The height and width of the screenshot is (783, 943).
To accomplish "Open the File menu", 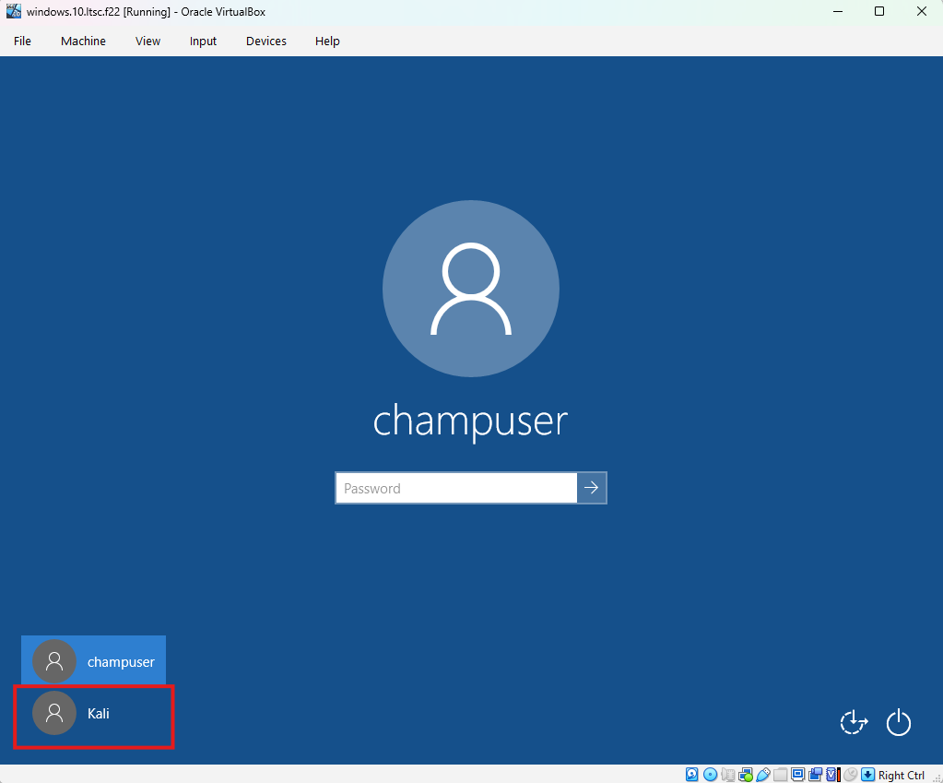I will pyautogui.click(x=22, y=41).
